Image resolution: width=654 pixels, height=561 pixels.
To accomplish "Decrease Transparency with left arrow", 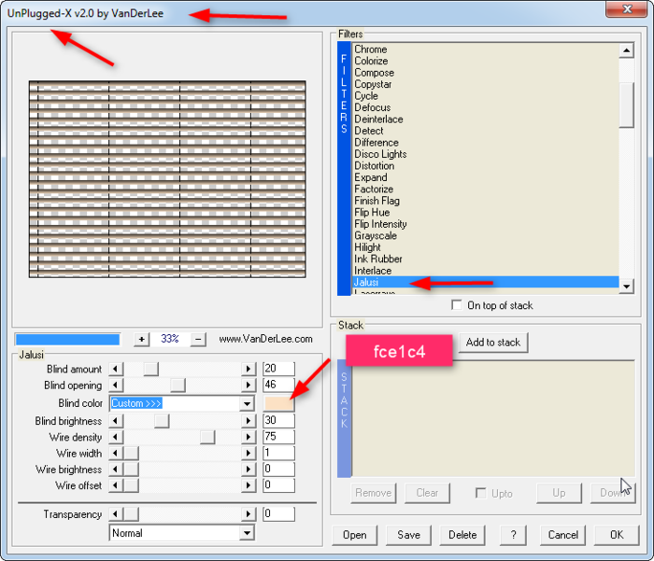I will (116, 514).
